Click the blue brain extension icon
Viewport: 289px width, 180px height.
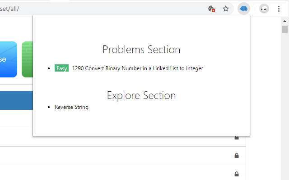click(x=244, y=9)
